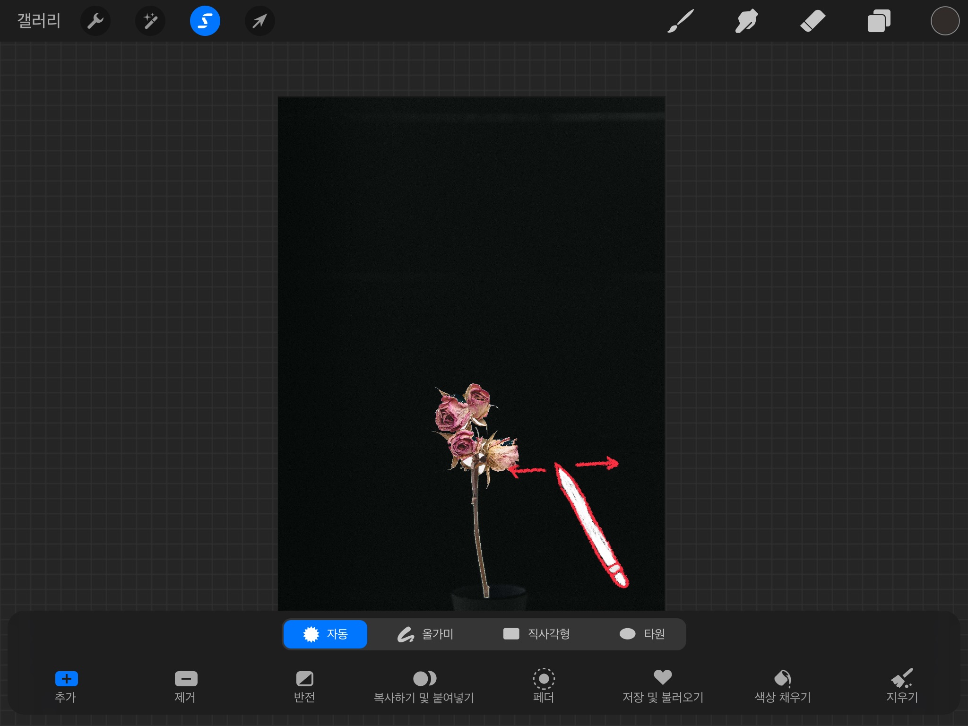Screen dimensions: 968x726
Task: Select the Smudge tool
Action: 746,21
